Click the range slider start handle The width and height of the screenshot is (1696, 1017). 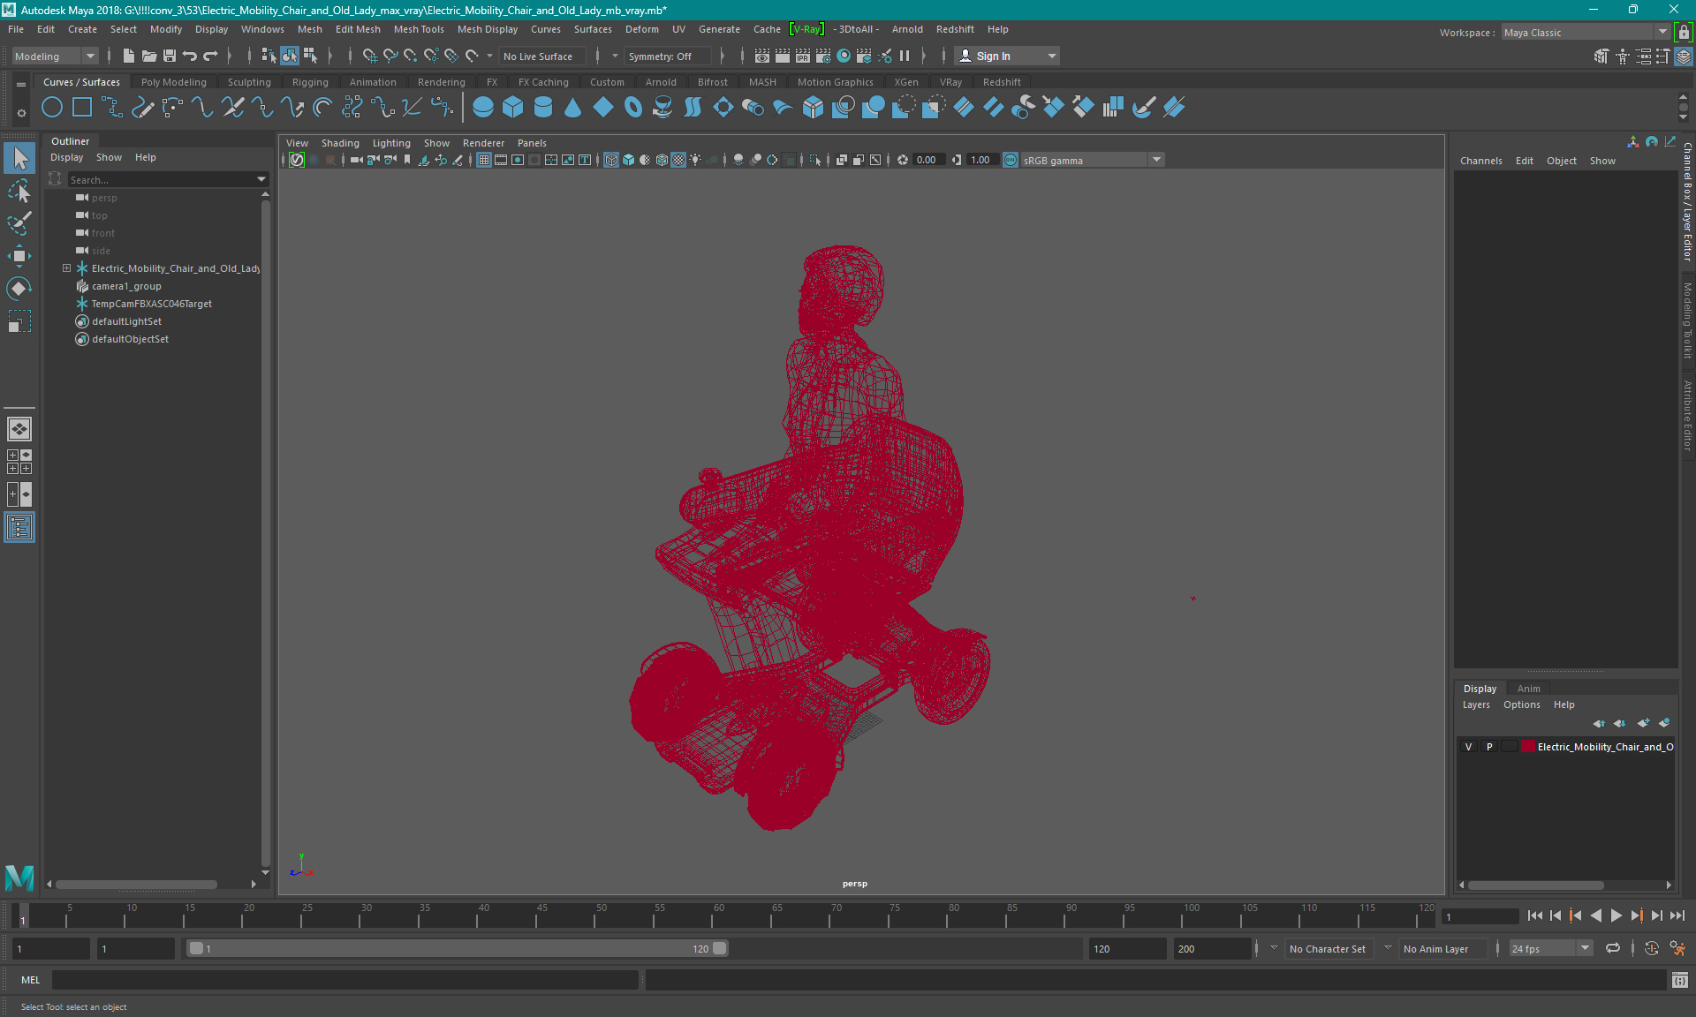[196, 948]
